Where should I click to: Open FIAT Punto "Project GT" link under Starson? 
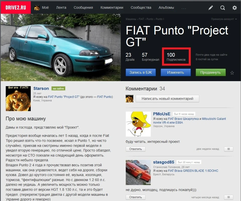point(64,97)
